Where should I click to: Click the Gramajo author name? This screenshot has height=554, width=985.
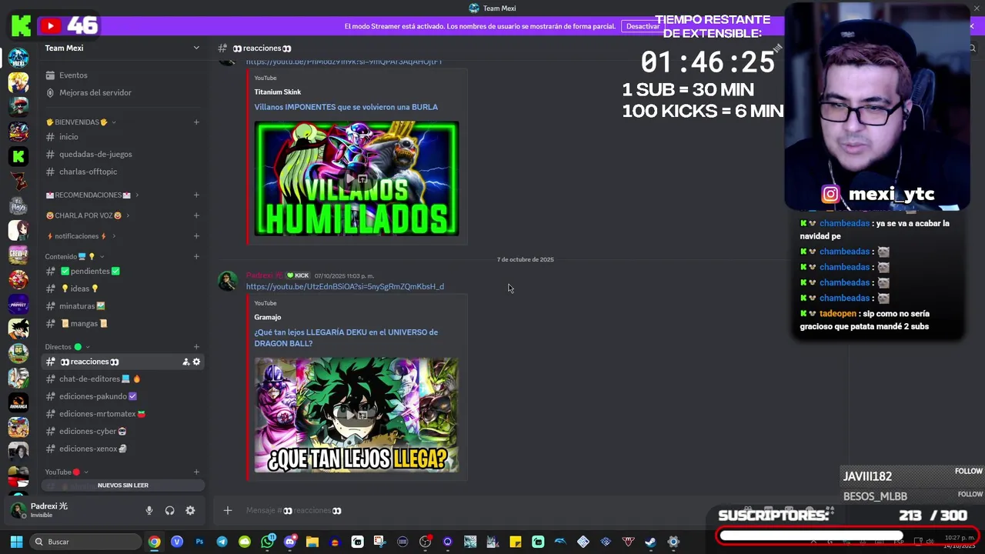[268, 317]
